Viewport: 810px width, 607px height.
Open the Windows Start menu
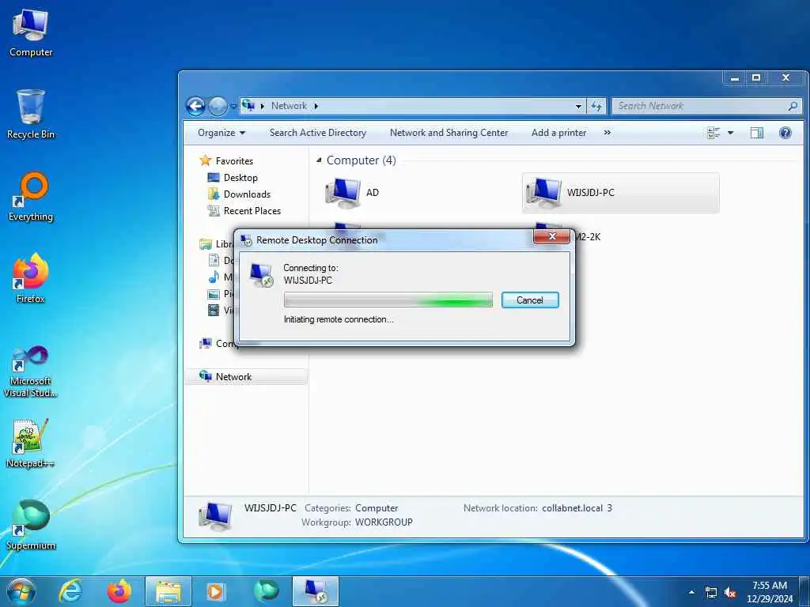(x=21, y=591)
